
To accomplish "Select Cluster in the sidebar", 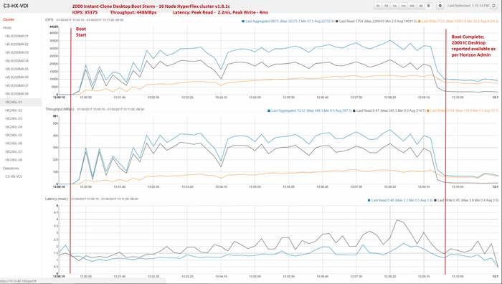I will [9, 19].
